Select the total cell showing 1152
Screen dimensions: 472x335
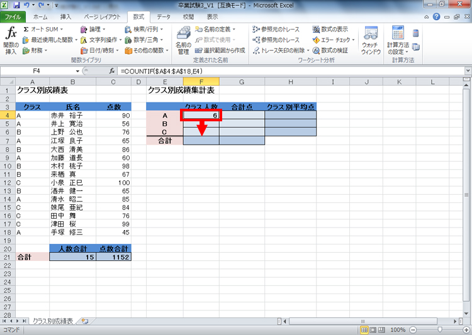(114, 257)
